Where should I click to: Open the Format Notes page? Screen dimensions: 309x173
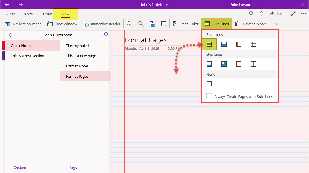[x=77, y=66]
